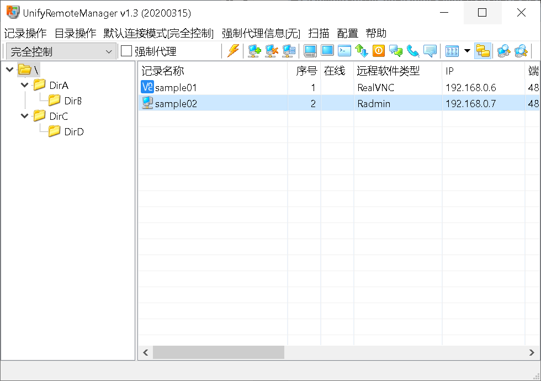This screenshot has height=381, width=541.
Task: Open the 记录操作 menu
Action: point(25,33)
